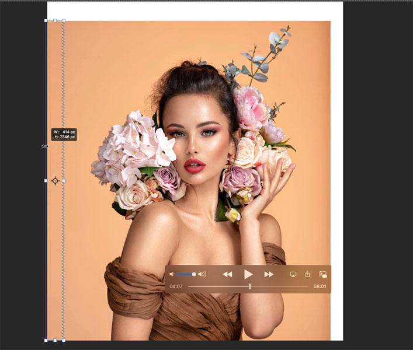Open AirPlay from the player controls
The width and height of the screenshot is (413, 350).
click(293, 274)
